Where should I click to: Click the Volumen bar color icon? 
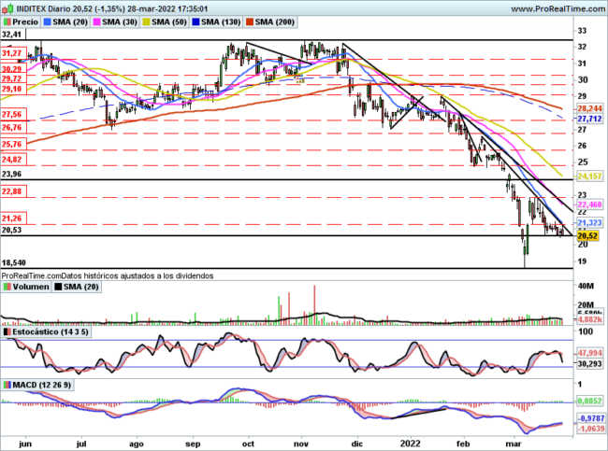[x=7, y=287]
